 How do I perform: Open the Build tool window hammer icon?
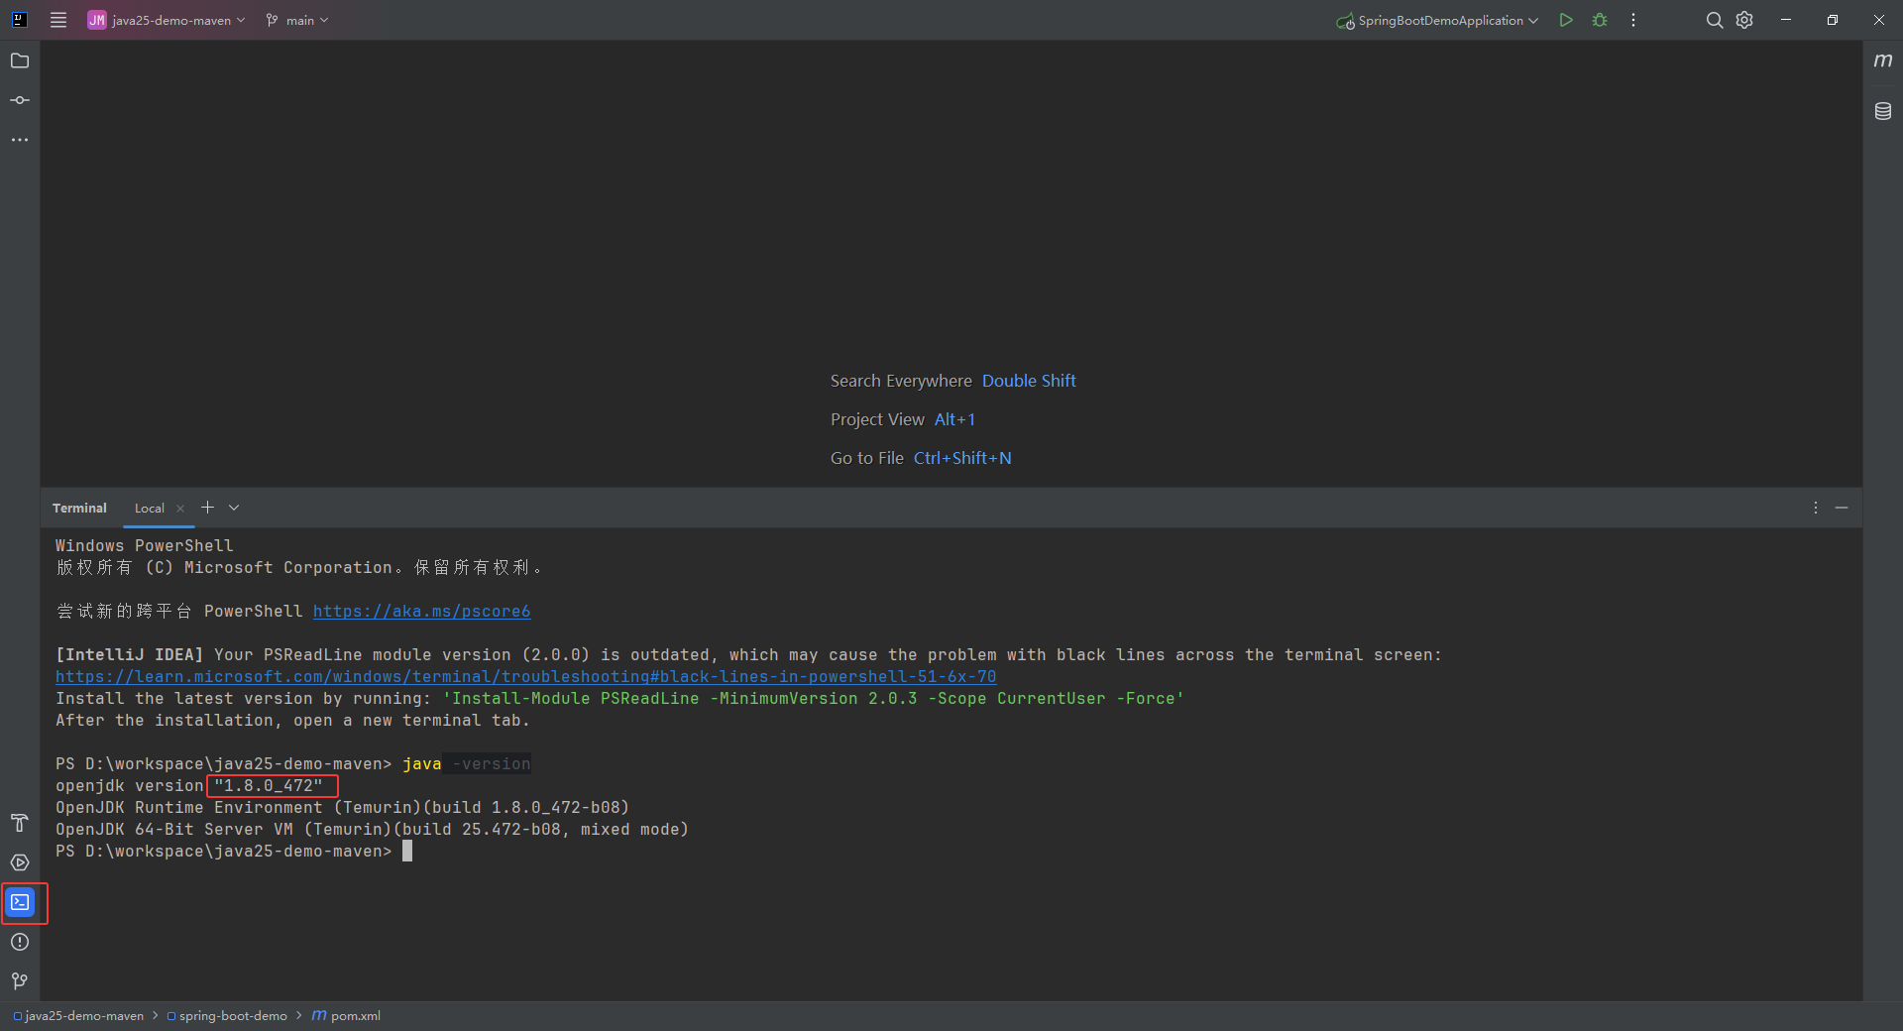[x=20, y=823]
